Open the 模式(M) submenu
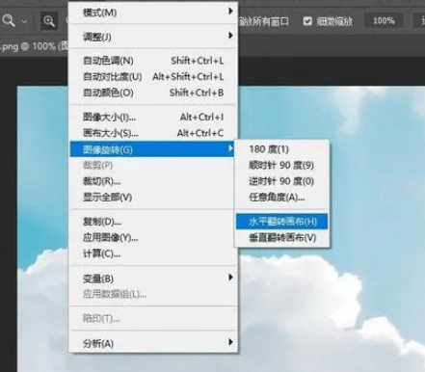The height and width of the screenshot is (372, 425). (x=153, y=13)
